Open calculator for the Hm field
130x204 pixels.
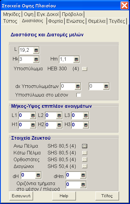pos(76,59)
